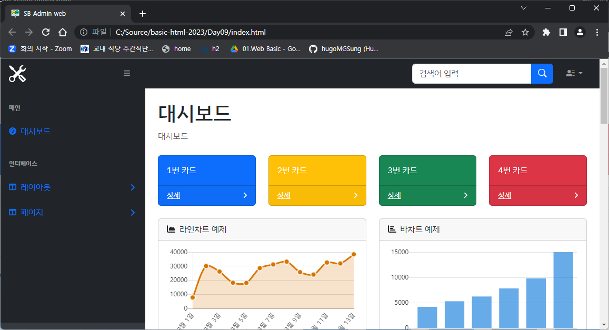Click the columns icon beside 페이지
The width and height of the screenshot is (609, 330).
click(x=13, y=212)
